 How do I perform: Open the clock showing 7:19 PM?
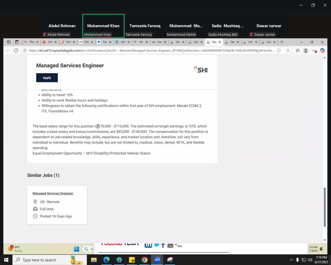click(321, 260)
